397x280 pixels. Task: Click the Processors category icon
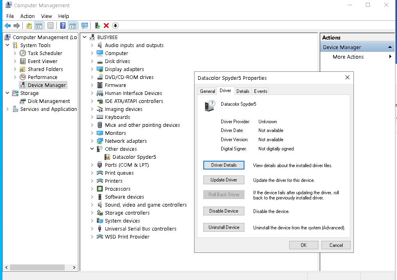coord(100,189)
